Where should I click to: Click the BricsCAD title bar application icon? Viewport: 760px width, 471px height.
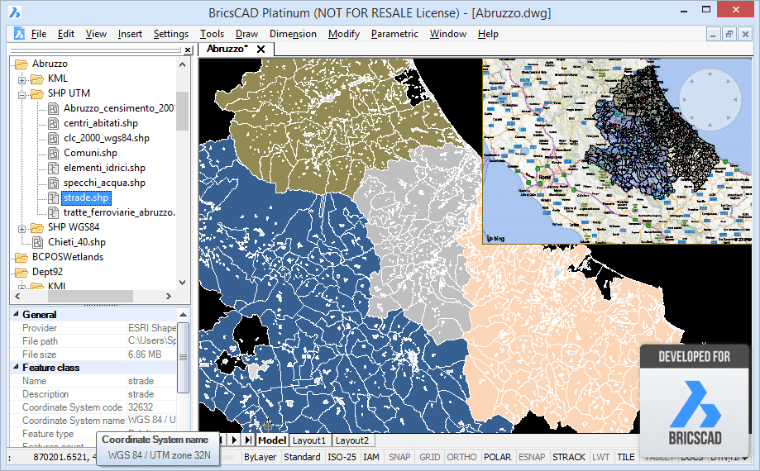15,12
